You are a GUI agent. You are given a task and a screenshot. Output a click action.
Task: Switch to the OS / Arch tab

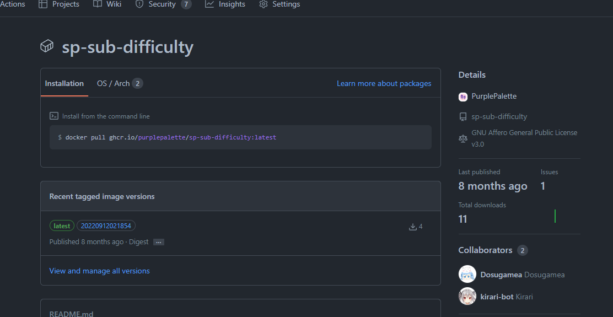click(x=120, y=83)
